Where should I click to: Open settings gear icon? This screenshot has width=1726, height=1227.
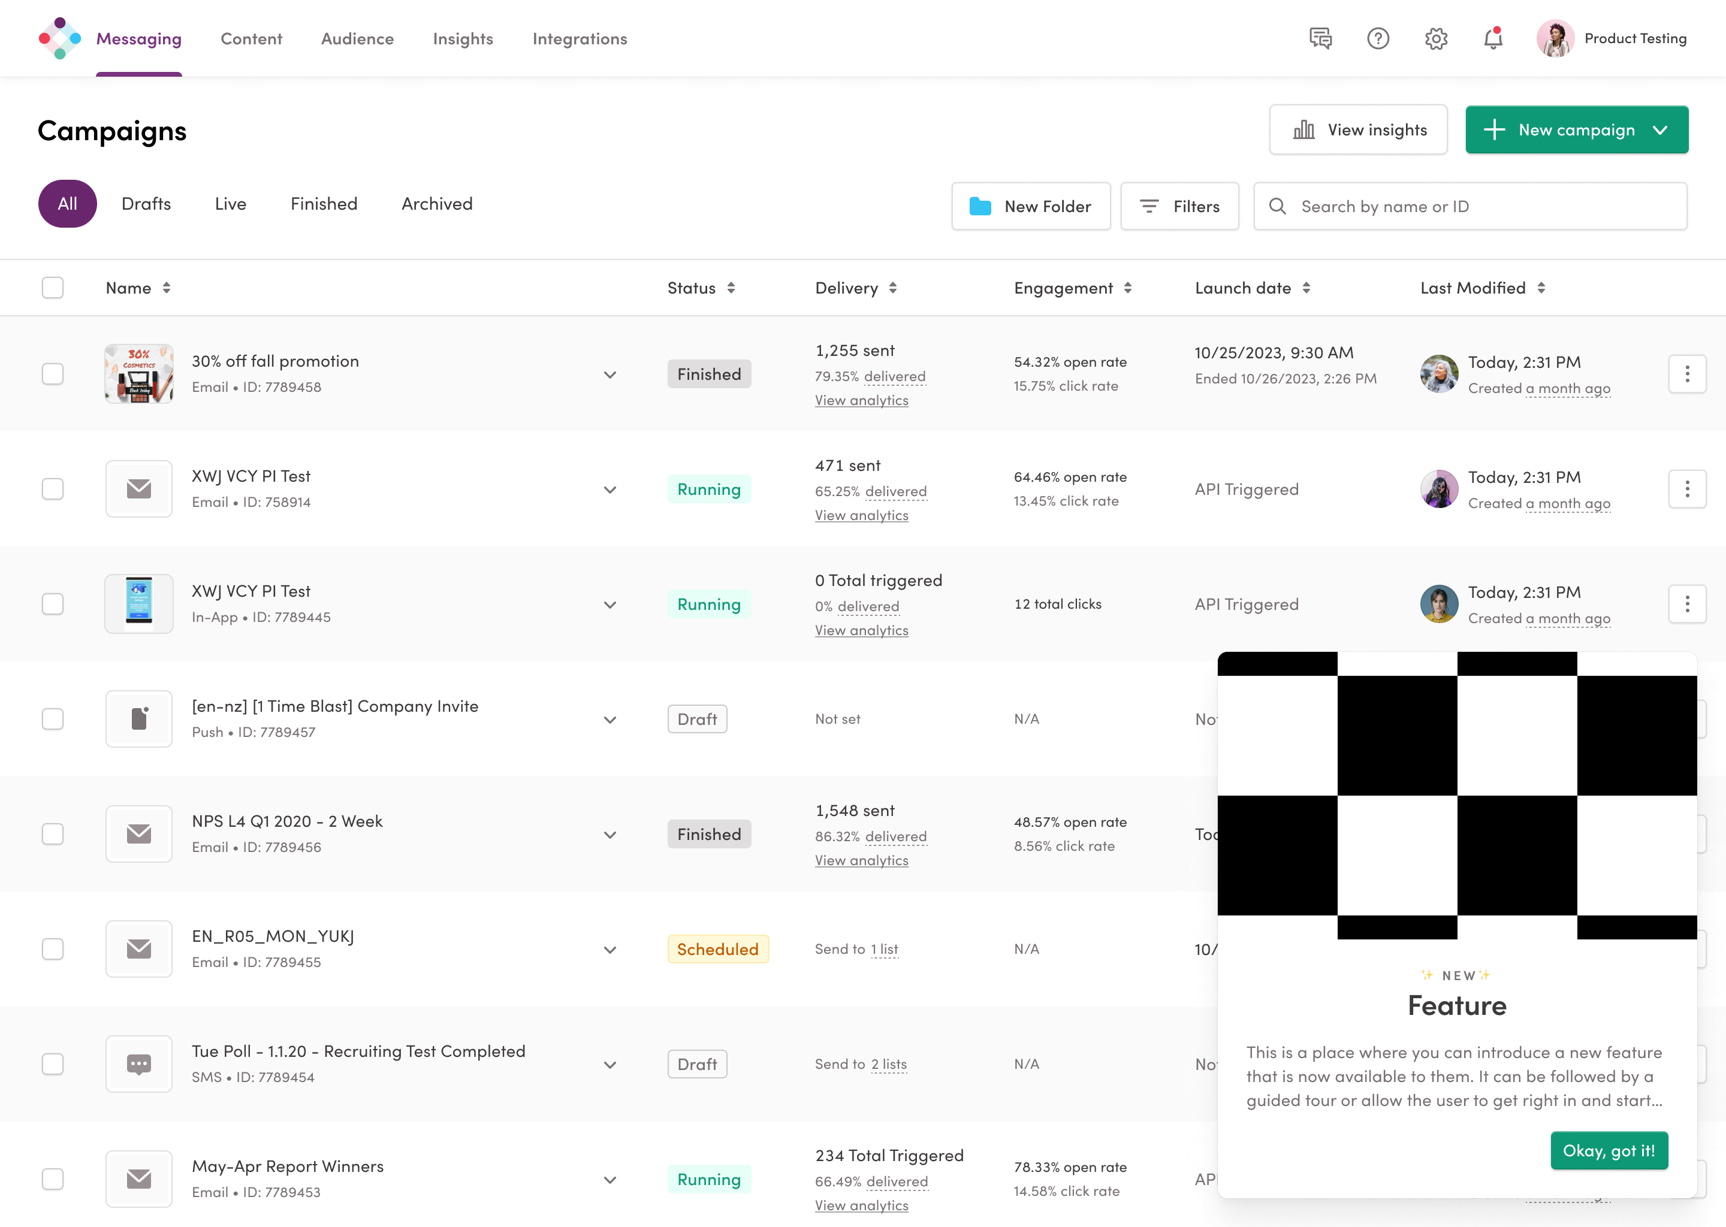point(1436,38)
